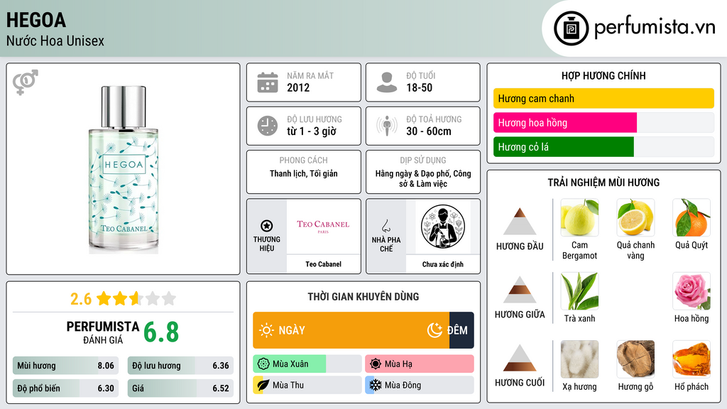Select the Cam Bergamot note image
727x409 pixels.
579,217
